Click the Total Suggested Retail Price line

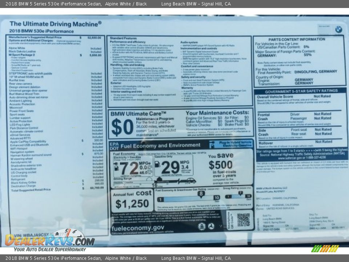[31, 190]
